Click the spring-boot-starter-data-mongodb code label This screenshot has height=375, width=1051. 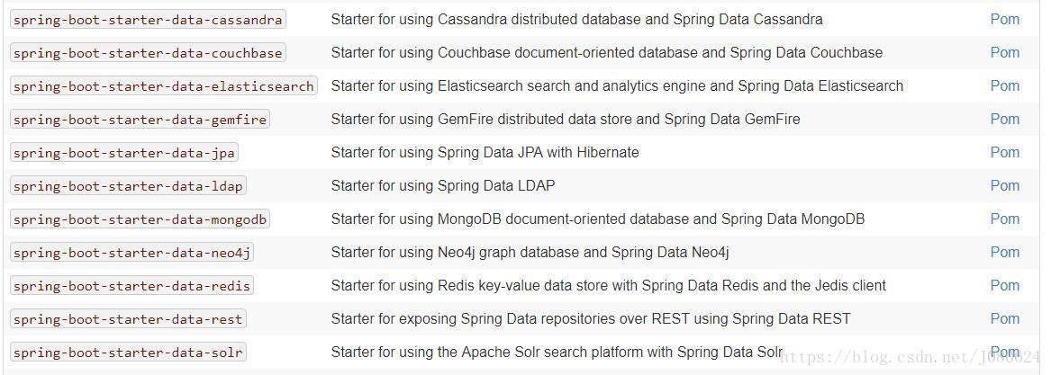140,219
